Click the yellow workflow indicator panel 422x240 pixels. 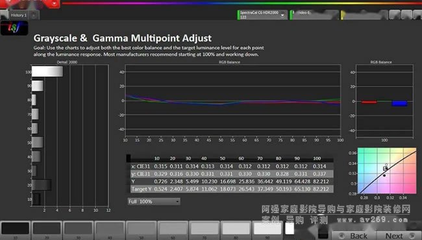[x=364, y=15]
